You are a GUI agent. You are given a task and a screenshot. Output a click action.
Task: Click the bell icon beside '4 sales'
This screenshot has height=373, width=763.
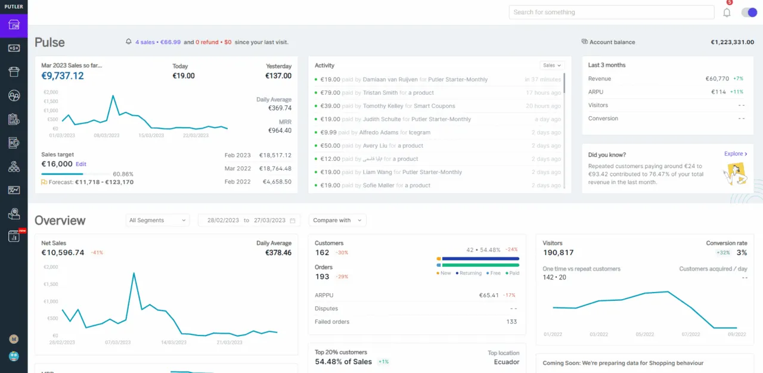pyautogui.click(x=128, y=42)
